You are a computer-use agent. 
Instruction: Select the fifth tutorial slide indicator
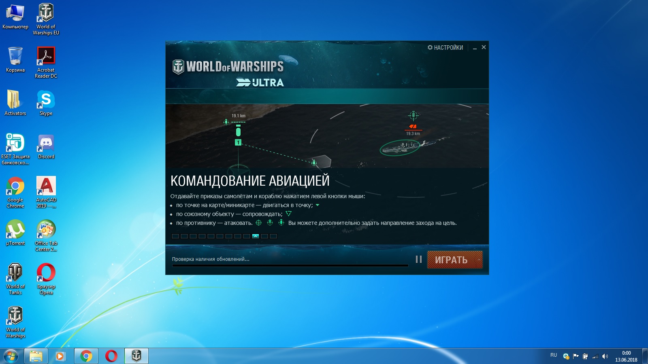tap(211, 236)
